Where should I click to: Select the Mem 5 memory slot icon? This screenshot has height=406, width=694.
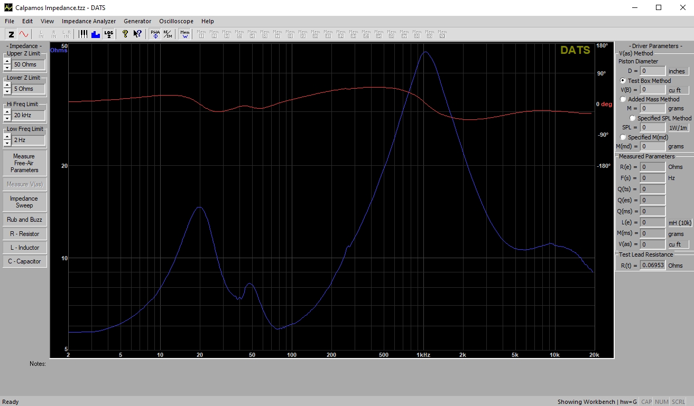click(252, 34)
